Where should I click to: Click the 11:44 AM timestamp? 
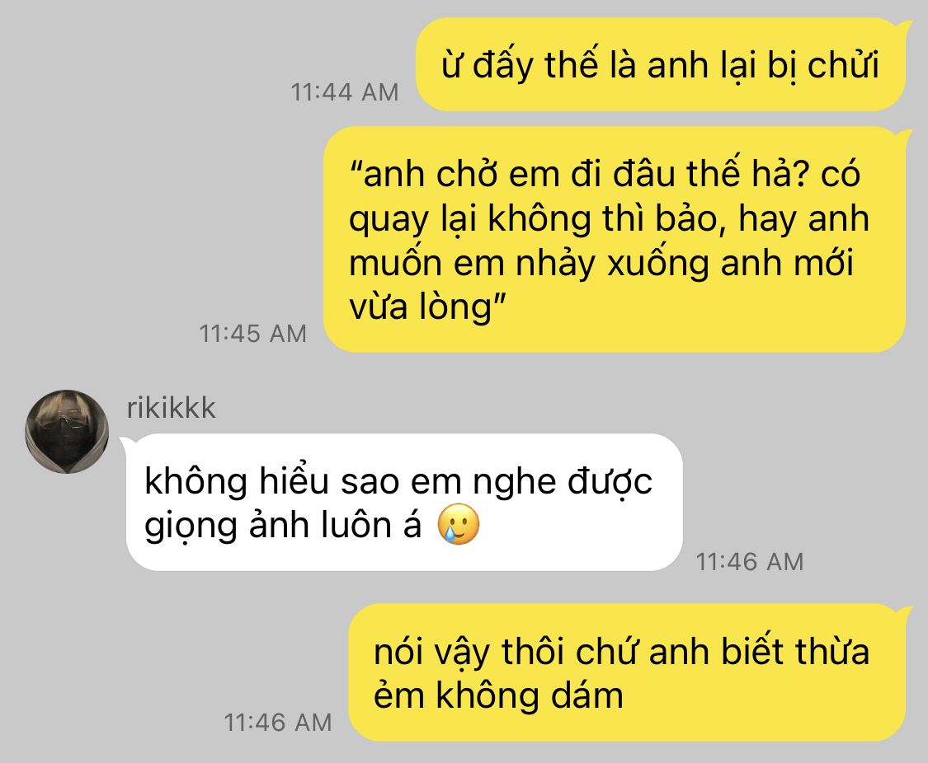click(345, 92)
